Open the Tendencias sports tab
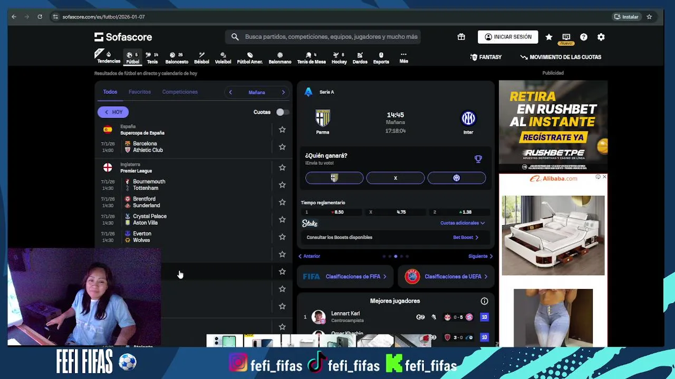The image size is (675, 379). [x=109, y=57]
